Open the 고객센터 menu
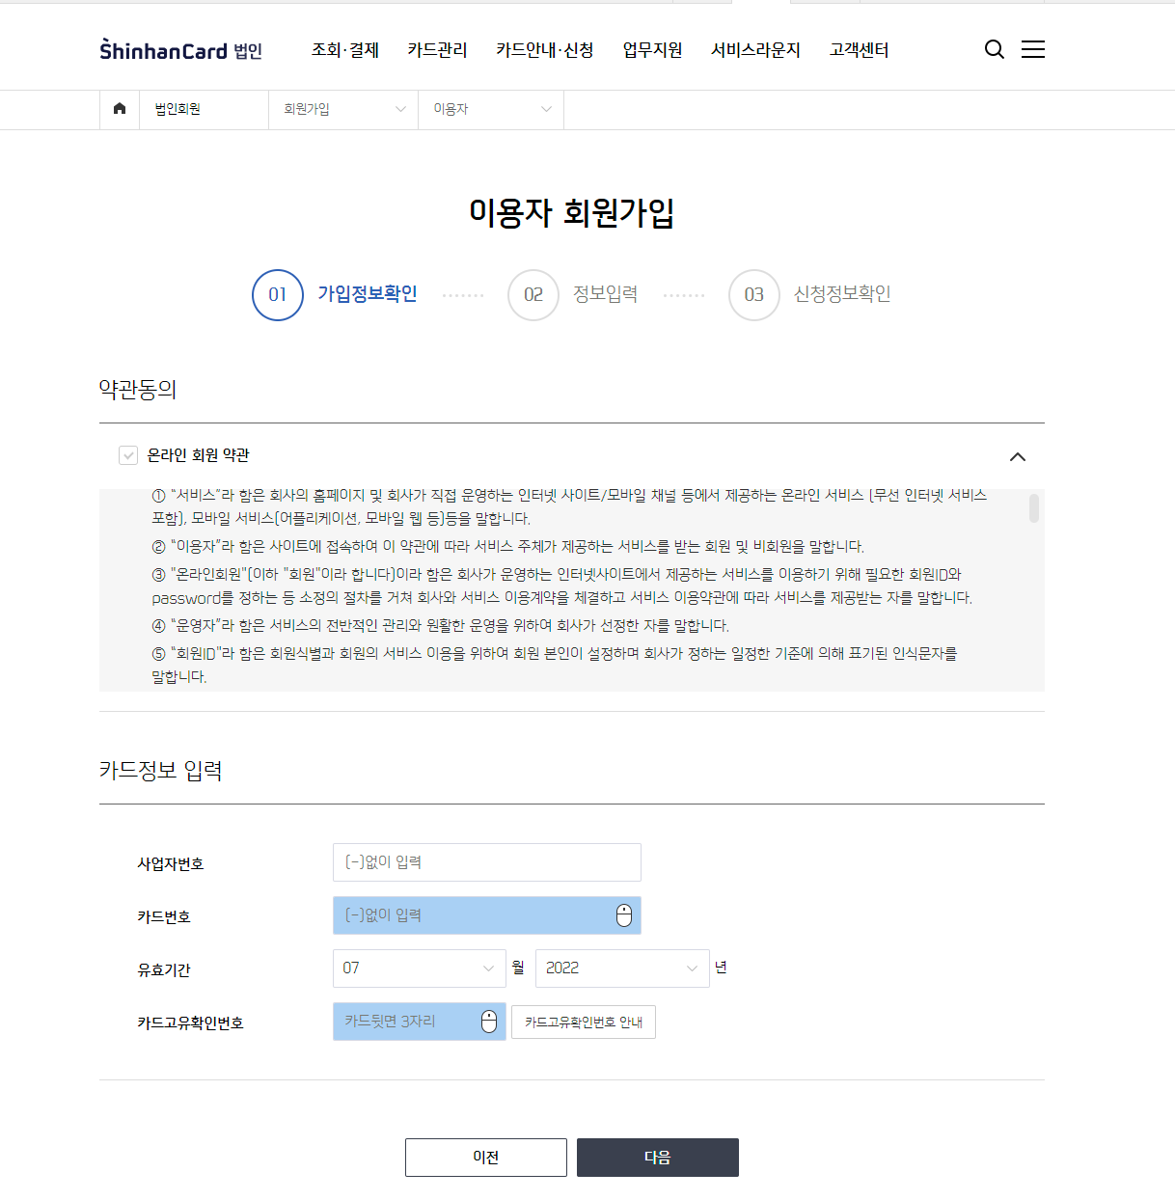The height and width of the screenshot is (1200, 1175). (x=860, y=50)
